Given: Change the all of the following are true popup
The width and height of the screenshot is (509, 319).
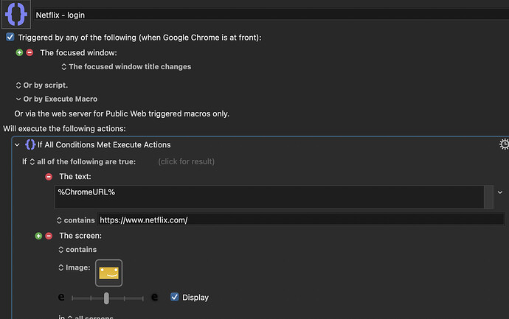Looking at the screenshot, I should click(x=83, y=162).
